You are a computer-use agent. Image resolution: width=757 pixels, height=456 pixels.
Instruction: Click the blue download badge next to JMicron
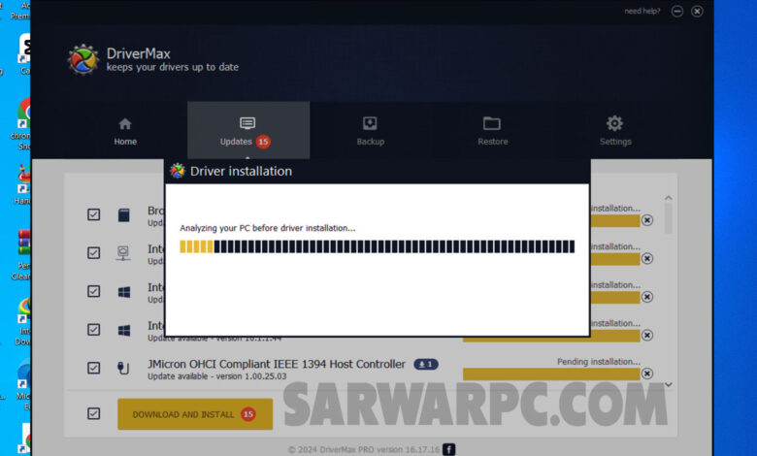[x=426, y=365]
